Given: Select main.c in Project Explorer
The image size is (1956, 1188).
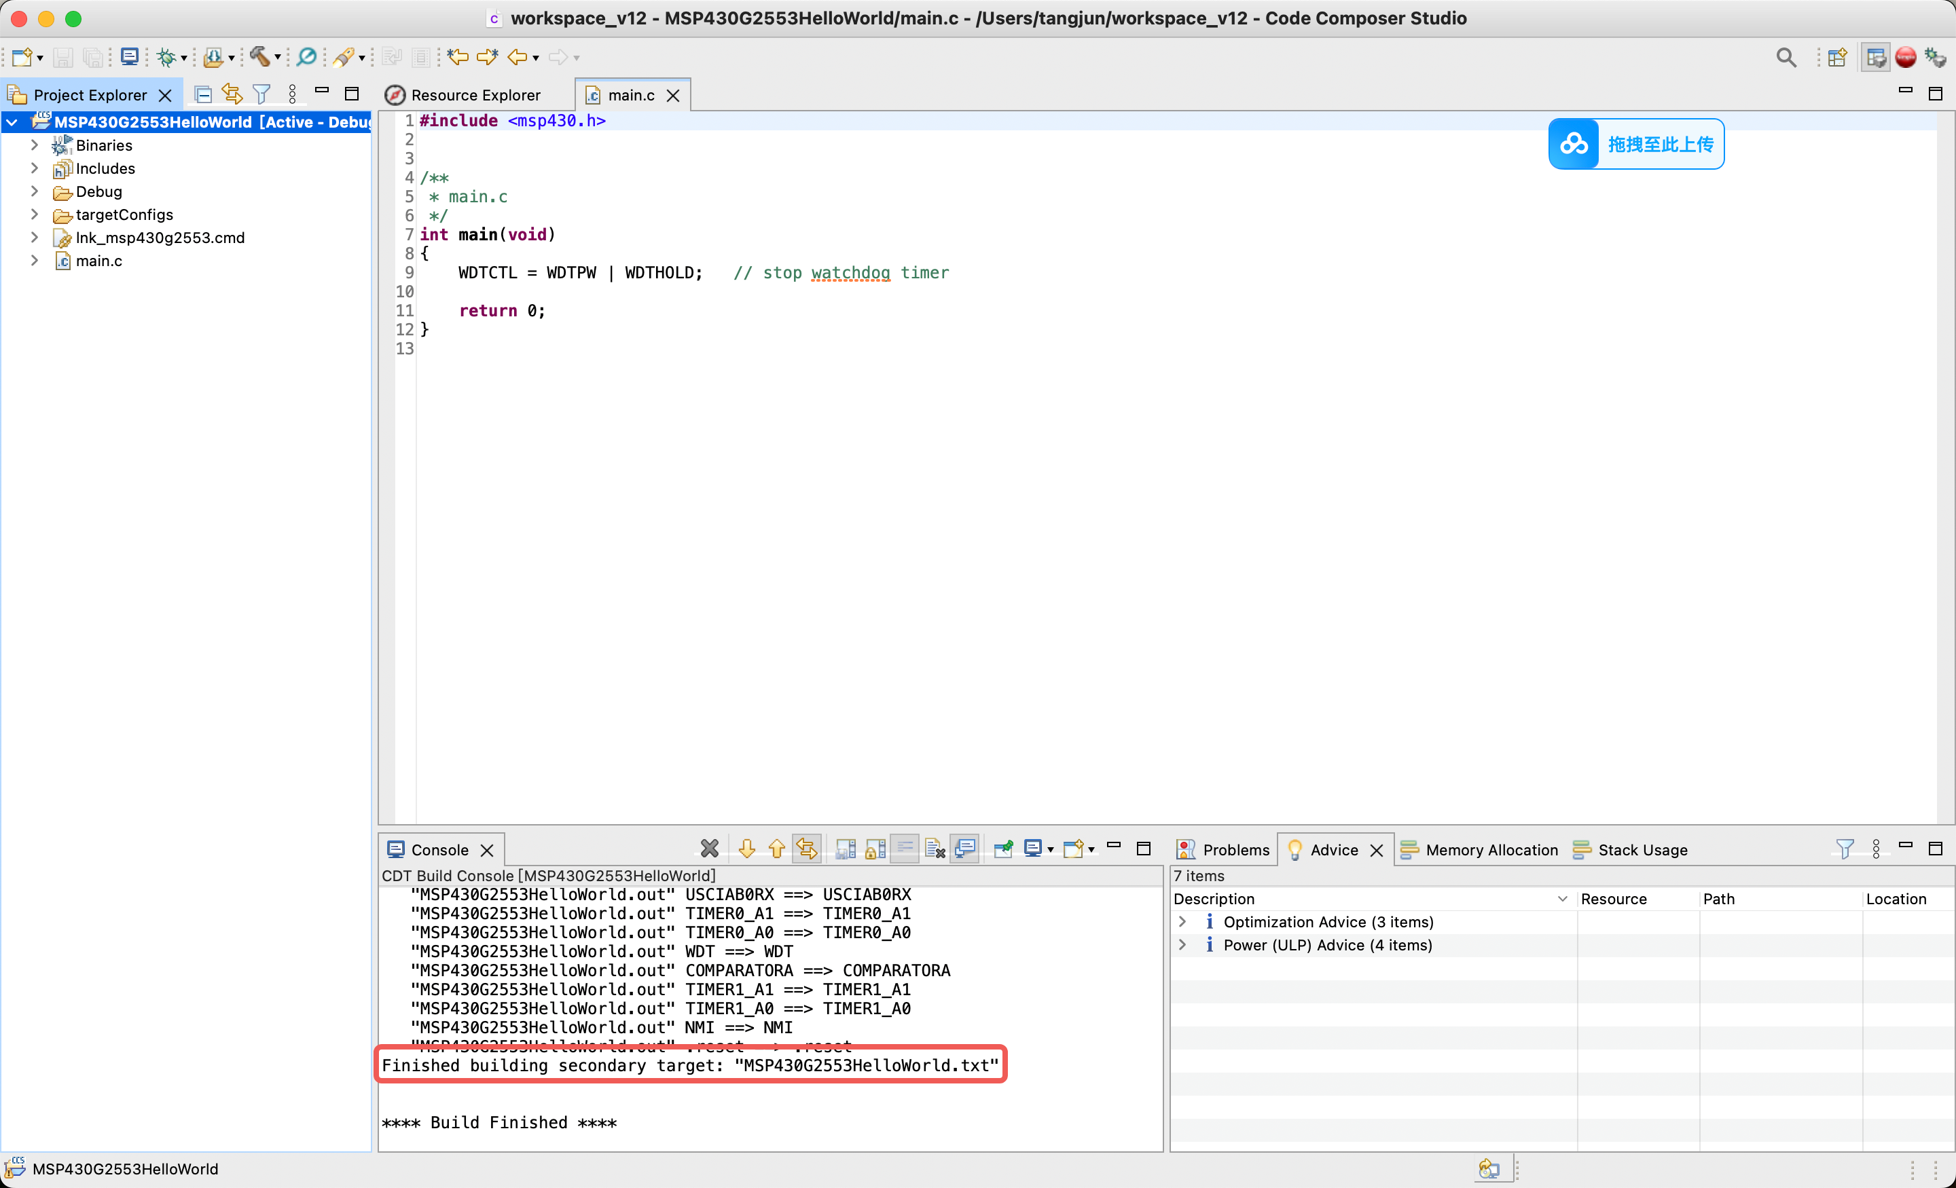Looking at the screenshot, I should 98,260.
